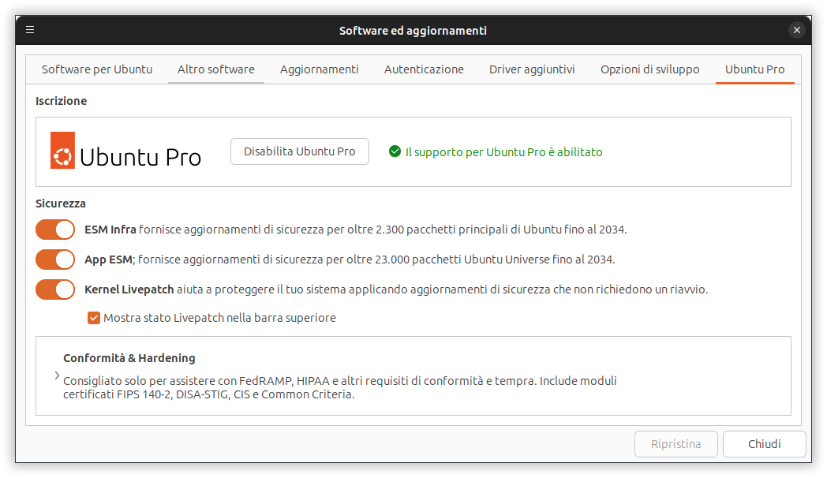The height and width of the screenshot is (478, 827).
Task: Switch to Software per Ubuntu tab
Action: [x=97, y=69]
